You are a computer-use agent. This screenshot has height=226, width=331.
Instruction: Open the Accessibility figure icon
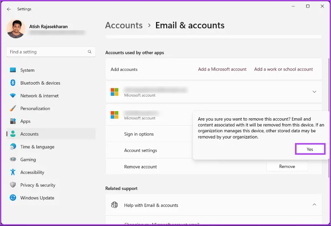13,172
